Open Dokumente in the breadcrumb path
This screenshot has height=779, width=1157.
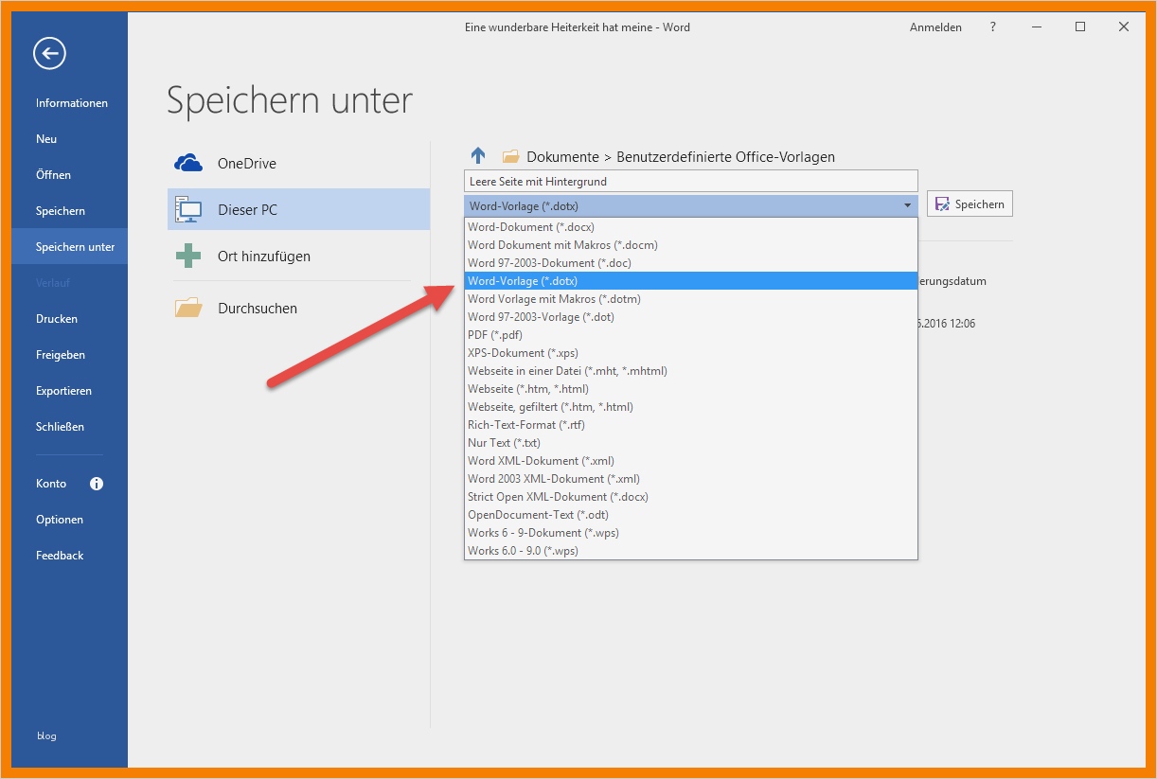click(562, 157)
